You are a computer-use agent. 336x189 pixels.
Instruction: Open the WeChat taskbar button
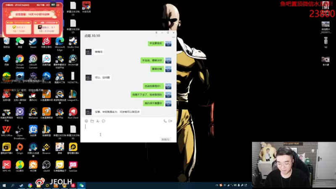81,186
